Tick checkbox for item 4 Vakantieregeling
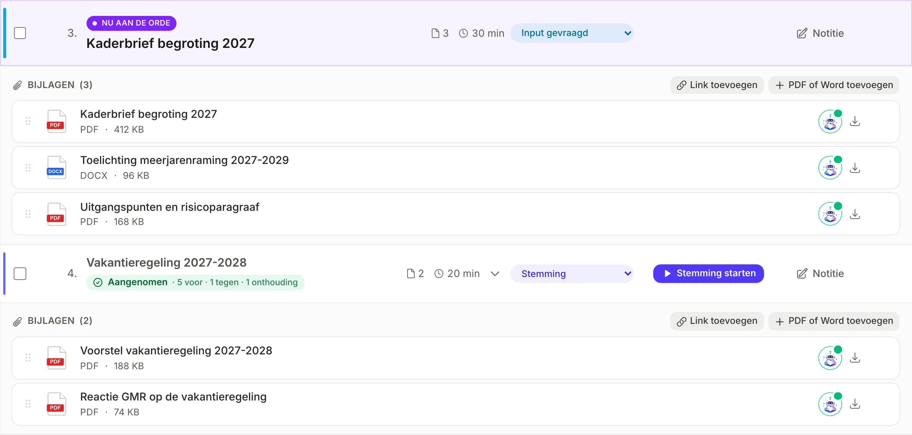This screenshot has width=912, height=435. point(20,273)
